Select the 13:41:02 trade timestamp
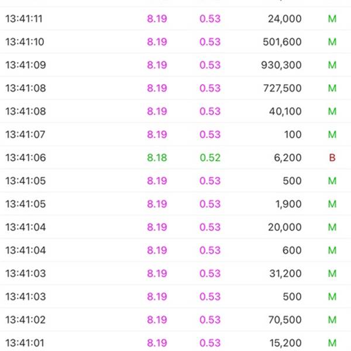The height and width of the screenshot is (351, 351). pos(24,320)
